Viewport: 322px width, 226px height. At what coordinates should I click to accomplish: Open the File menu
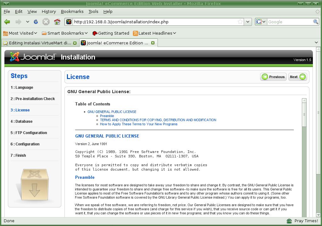(7, 12)
